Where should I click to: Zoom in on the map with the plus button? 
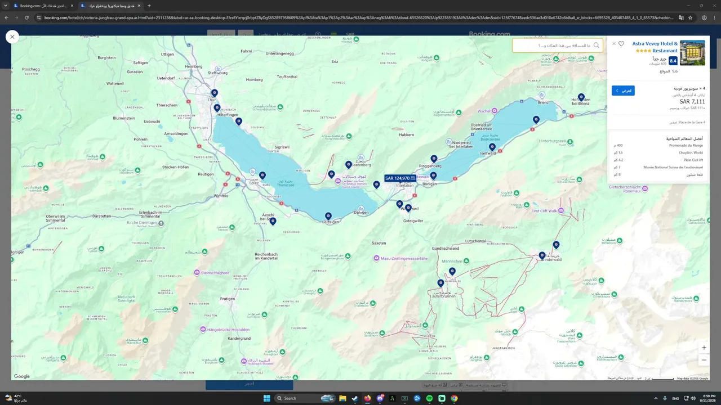(x=704, y=348)
